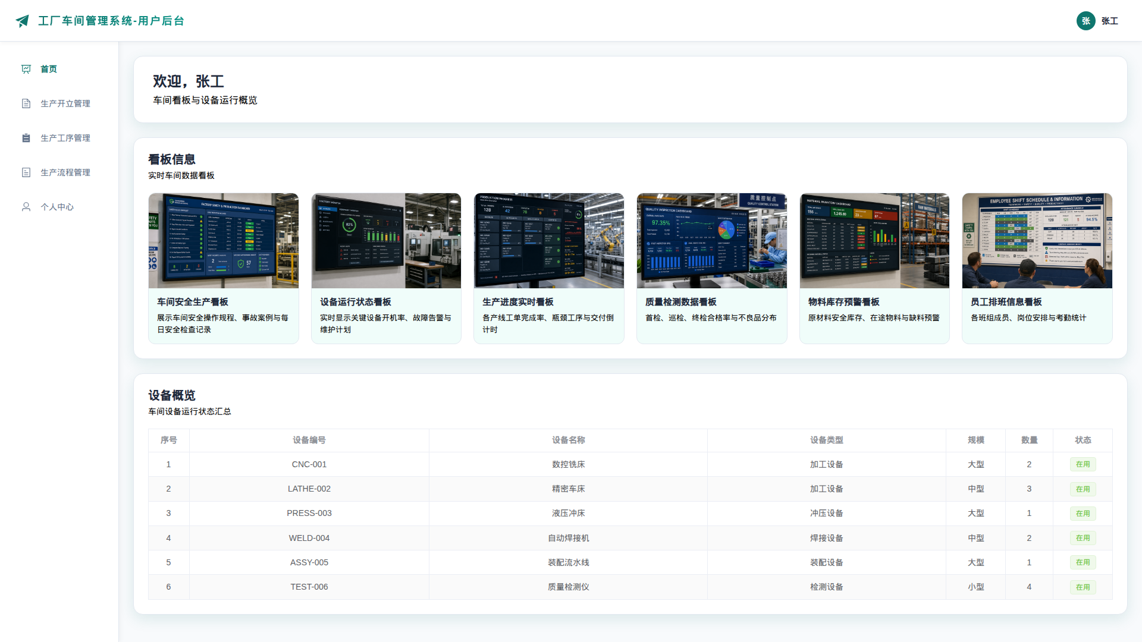Click the 在用 status tag for TEST-006
1142x642 pixels.
pos(1083,587)
